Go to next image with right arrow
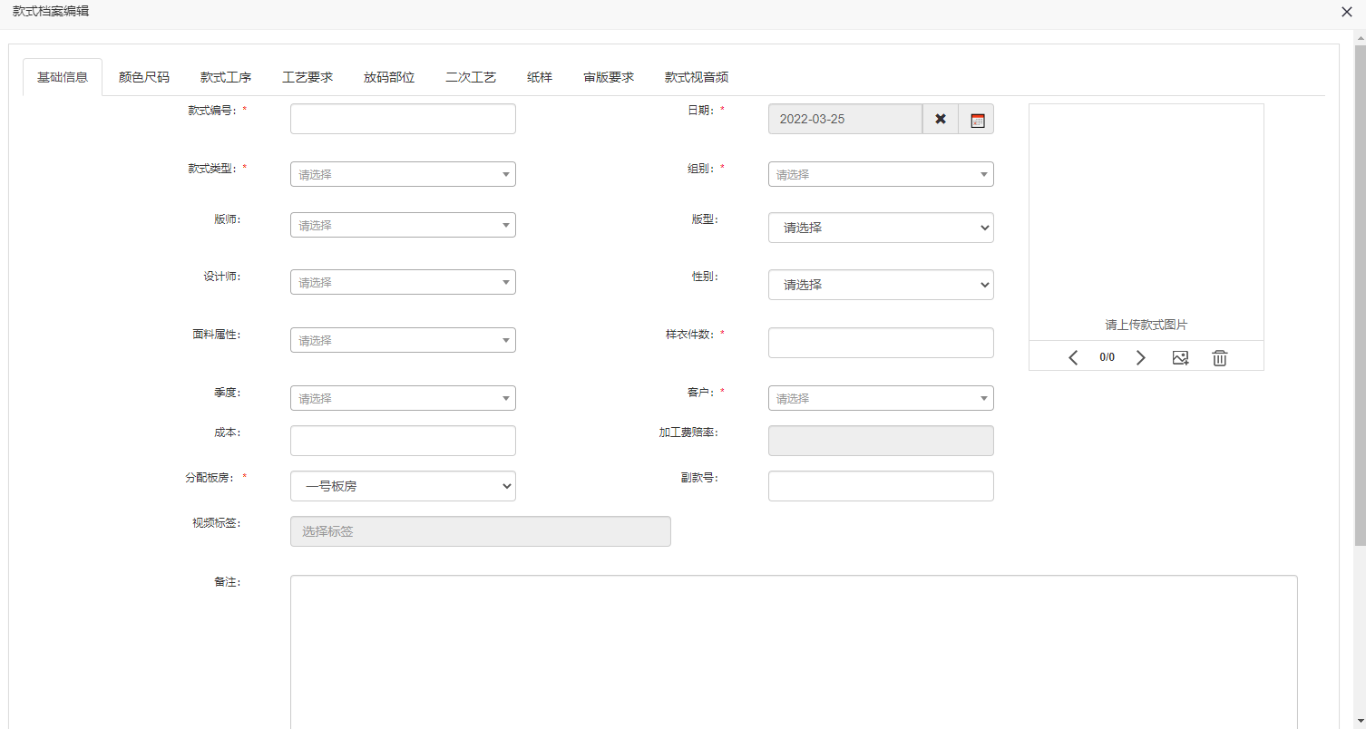 1141,357
